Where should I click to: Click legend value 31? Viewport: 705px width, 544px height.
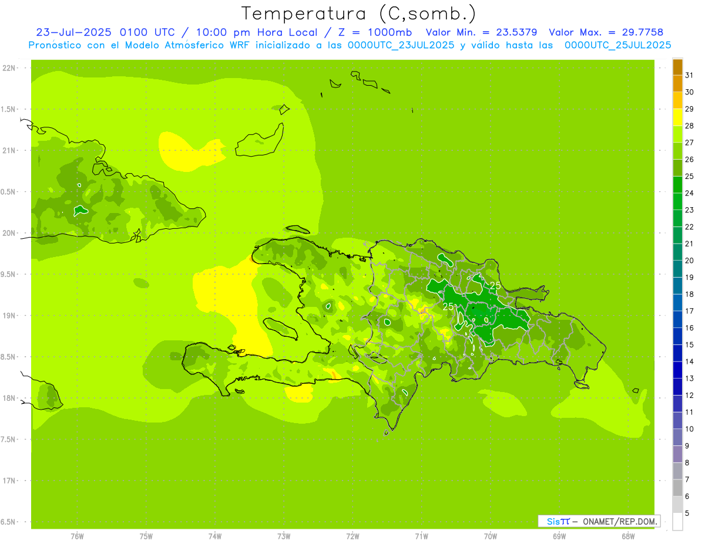coord(689,75)
